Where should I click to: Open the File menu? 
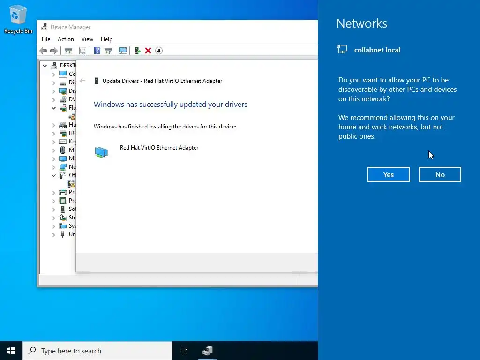46,39
